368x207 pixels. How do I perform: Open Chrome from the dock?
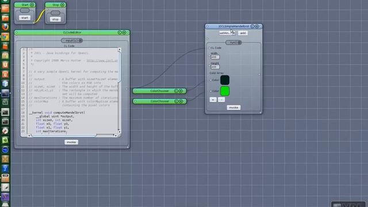[5, 37]
